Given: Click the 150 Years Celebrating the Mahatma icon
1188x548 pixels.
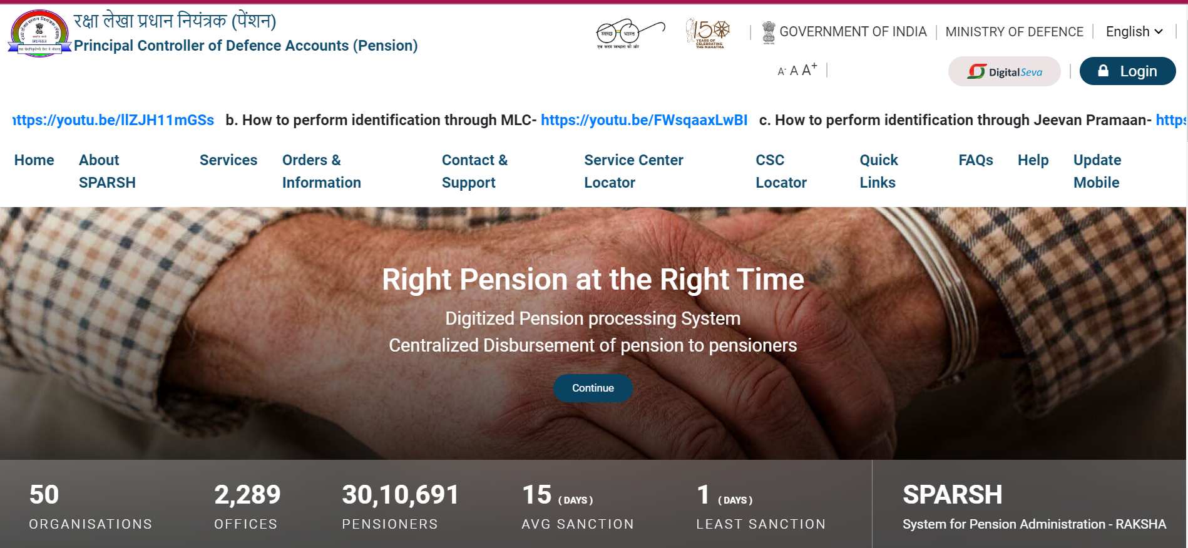Looking at the screenshot, I should 708,31.
